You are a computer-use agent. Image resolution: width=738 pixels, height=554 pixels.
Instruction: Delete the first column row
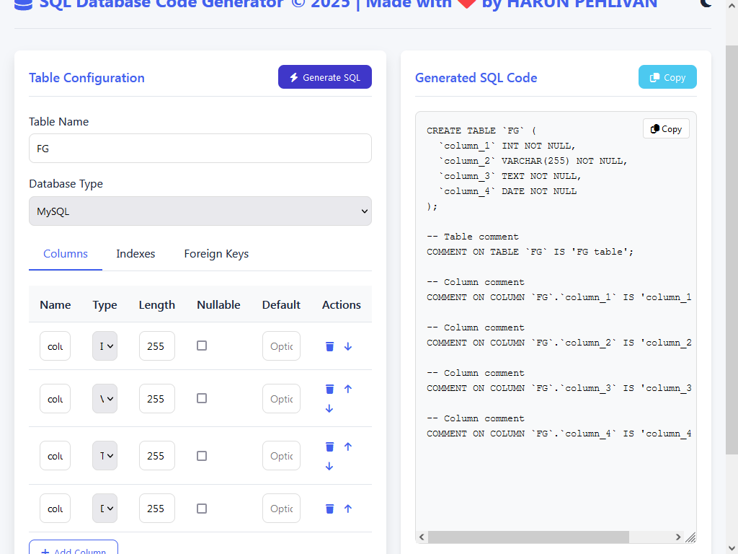[x=329, y=346]
